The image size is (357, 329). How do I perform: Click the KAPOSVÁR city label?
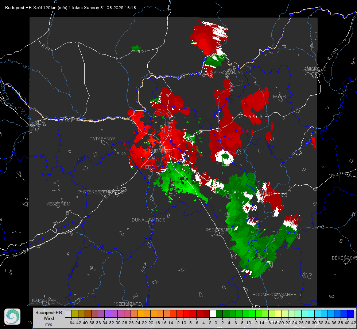pyautogui.click(x=44, y=300)
